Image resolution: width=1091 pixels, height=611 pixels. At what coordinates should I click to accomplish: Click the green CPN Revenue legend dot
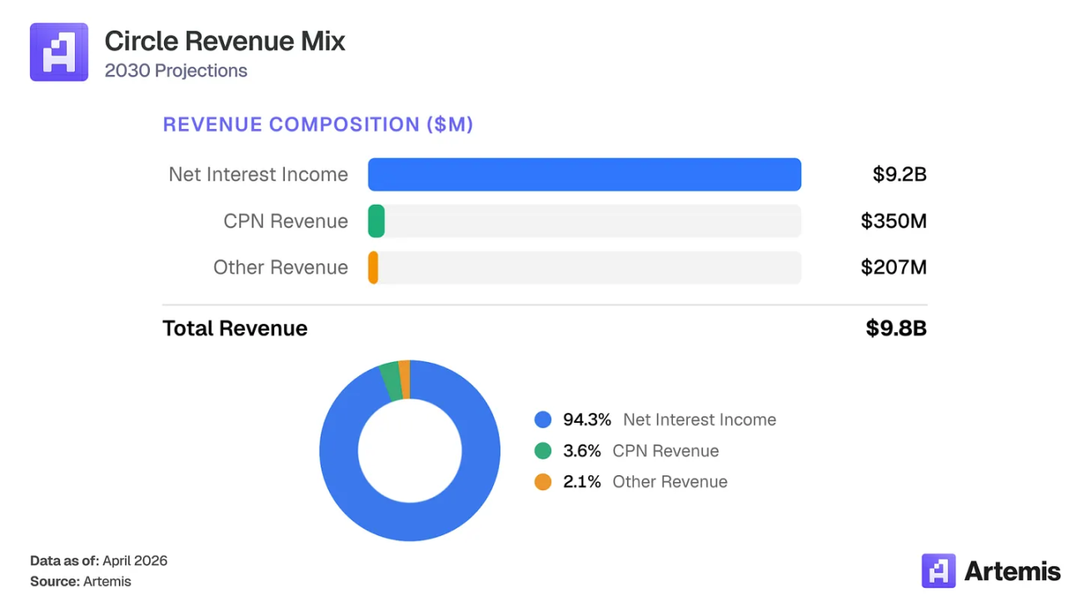(543, 451)
